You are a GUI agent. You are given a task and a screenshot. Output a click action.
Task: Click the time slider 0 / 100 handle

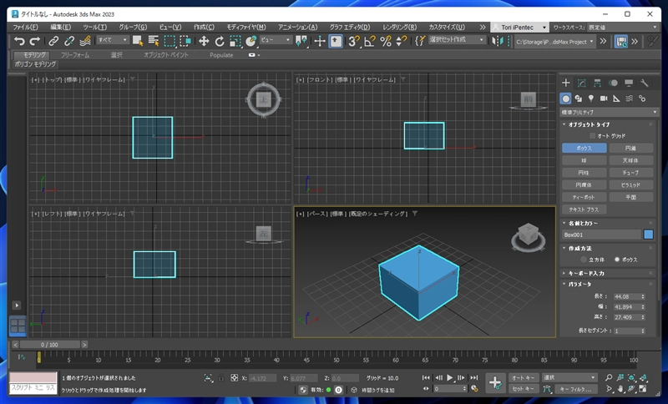pos(49,345)
